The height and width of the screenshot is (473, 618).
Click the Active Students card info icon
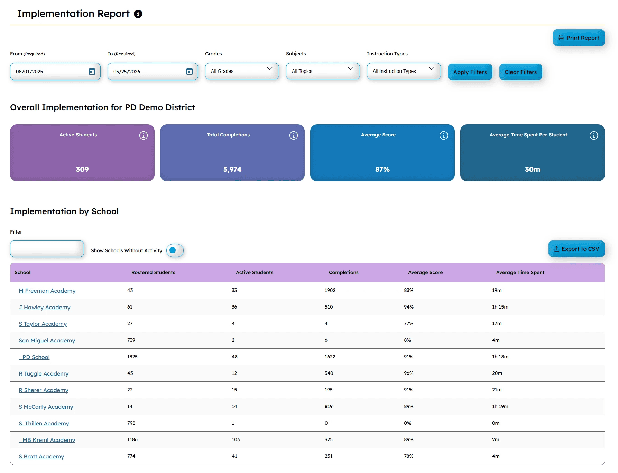pos(144,135)
